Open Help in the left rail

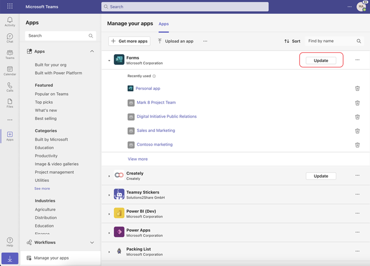coord(10,242)
